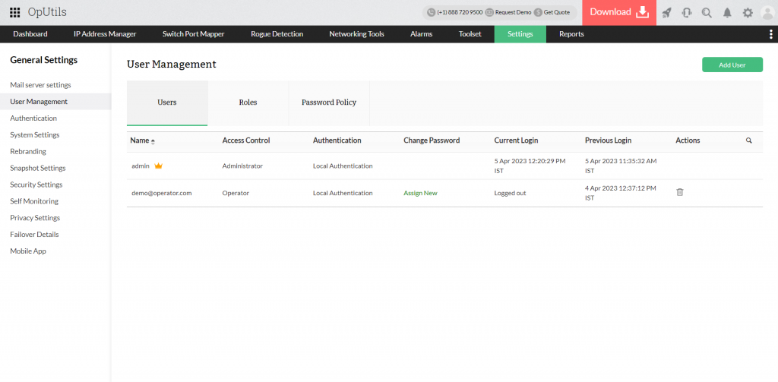The width and height of the screenshot is (778, 382).
Task: Open the user profile avatar
Action: pyautogui.click(x=767, y=12)
